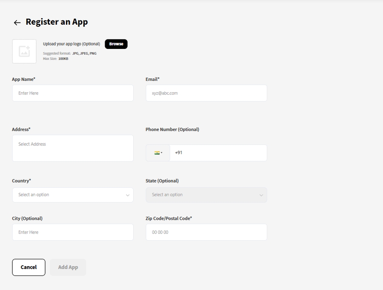Screen dimensions: 383x290
Task: Select the Address text area
Action: (x=73, y=148)
